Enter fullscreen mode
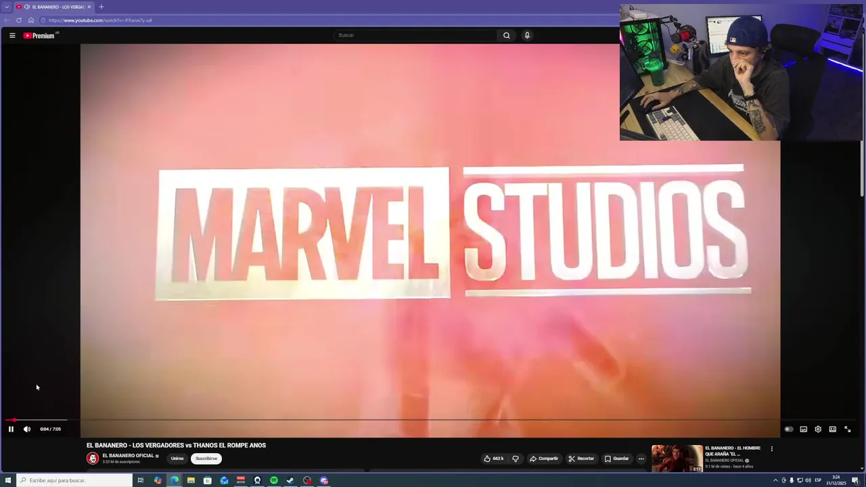The image size is (866, 487). (x=848, y=429)
